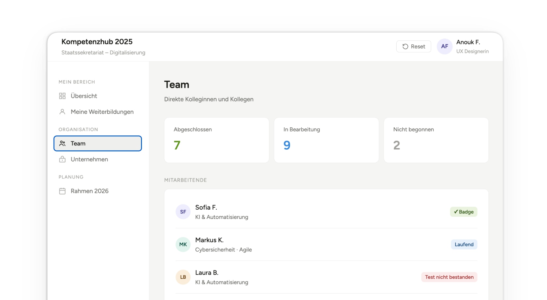Select the Nicht begonnen statistic card

[x=436, y=140]
